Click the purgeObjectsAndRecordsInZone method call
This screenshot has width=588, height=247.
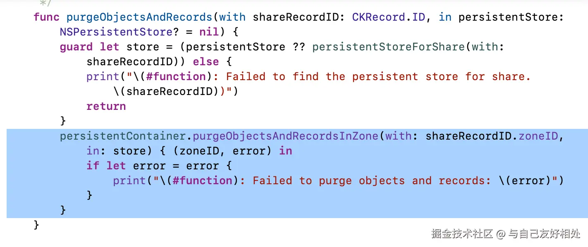(x=285, y=136)
